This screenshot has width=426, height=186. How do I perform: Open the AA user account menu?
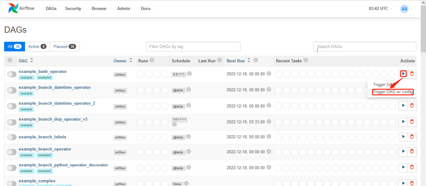coord(406,9)
